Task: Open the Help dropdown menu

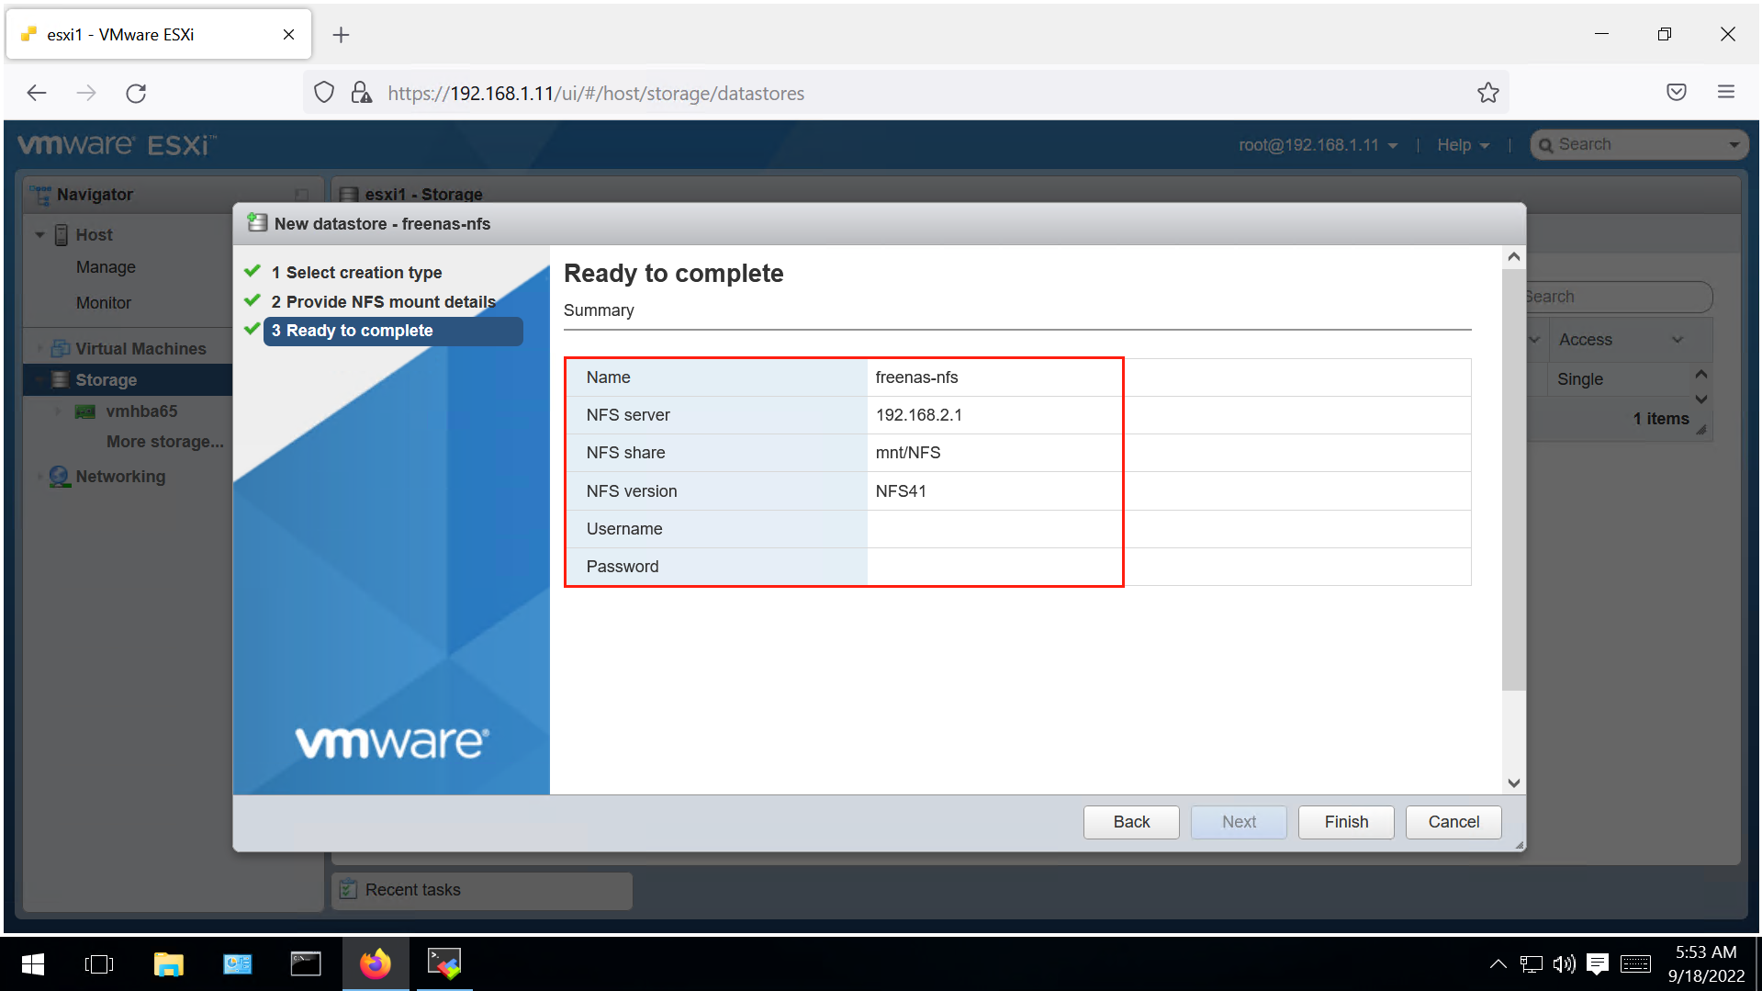Action: pyautogui.click(x=1462, y=144)
